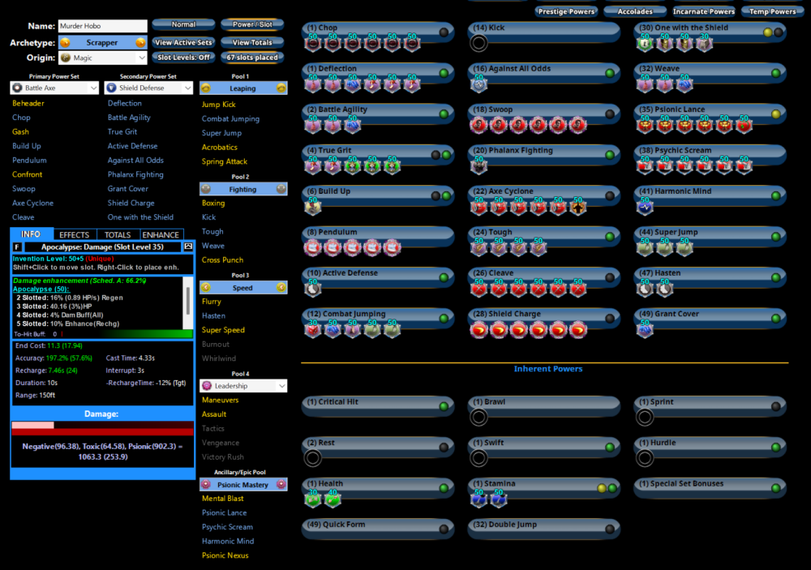Click the Name field containing Murder Hobo
The width and height of the screenshot is (811, 570).
coord(102,26)
